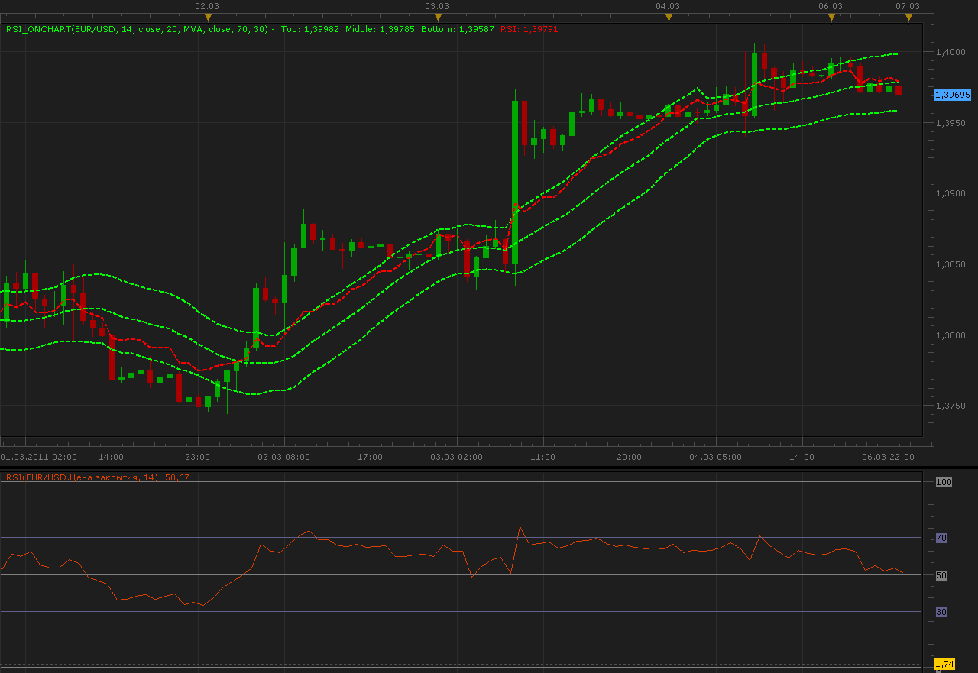Image resolution: width=978 pixels, height=673 pixels.
Task: Click the RSI scale label 100
Action: click(944, 482)
